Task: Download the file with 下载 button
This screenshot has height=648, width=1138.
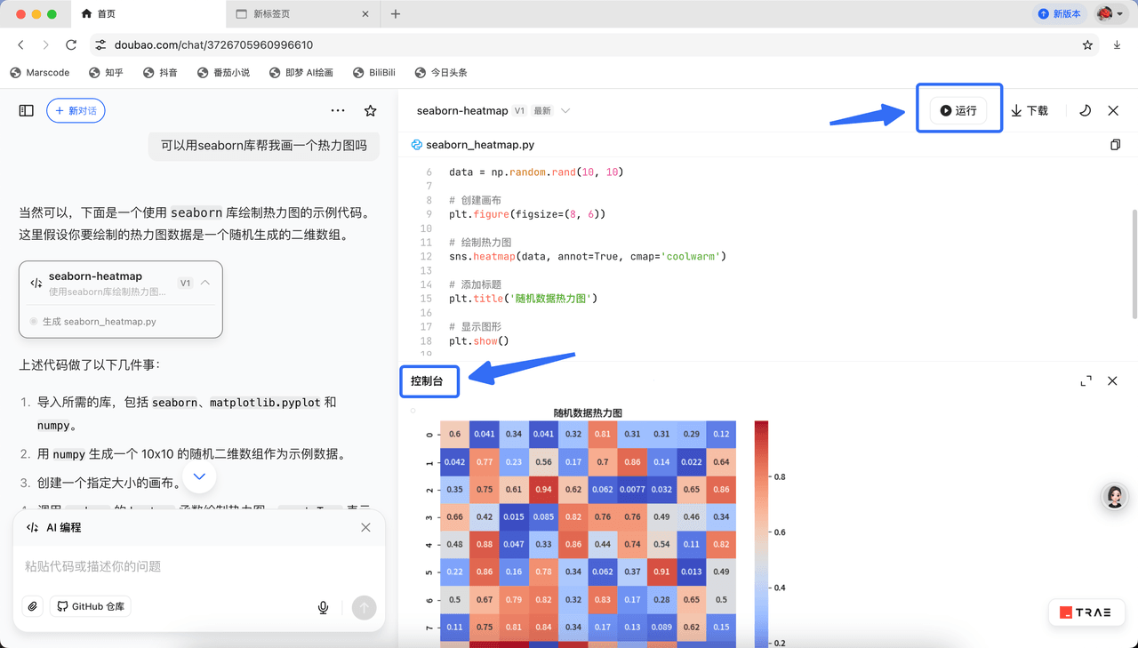Action: click(1030, 111)
